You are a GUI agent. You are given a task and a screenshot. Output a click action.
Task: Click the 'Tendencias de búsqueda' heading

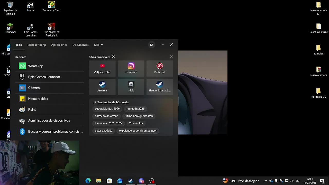(113, 102)
